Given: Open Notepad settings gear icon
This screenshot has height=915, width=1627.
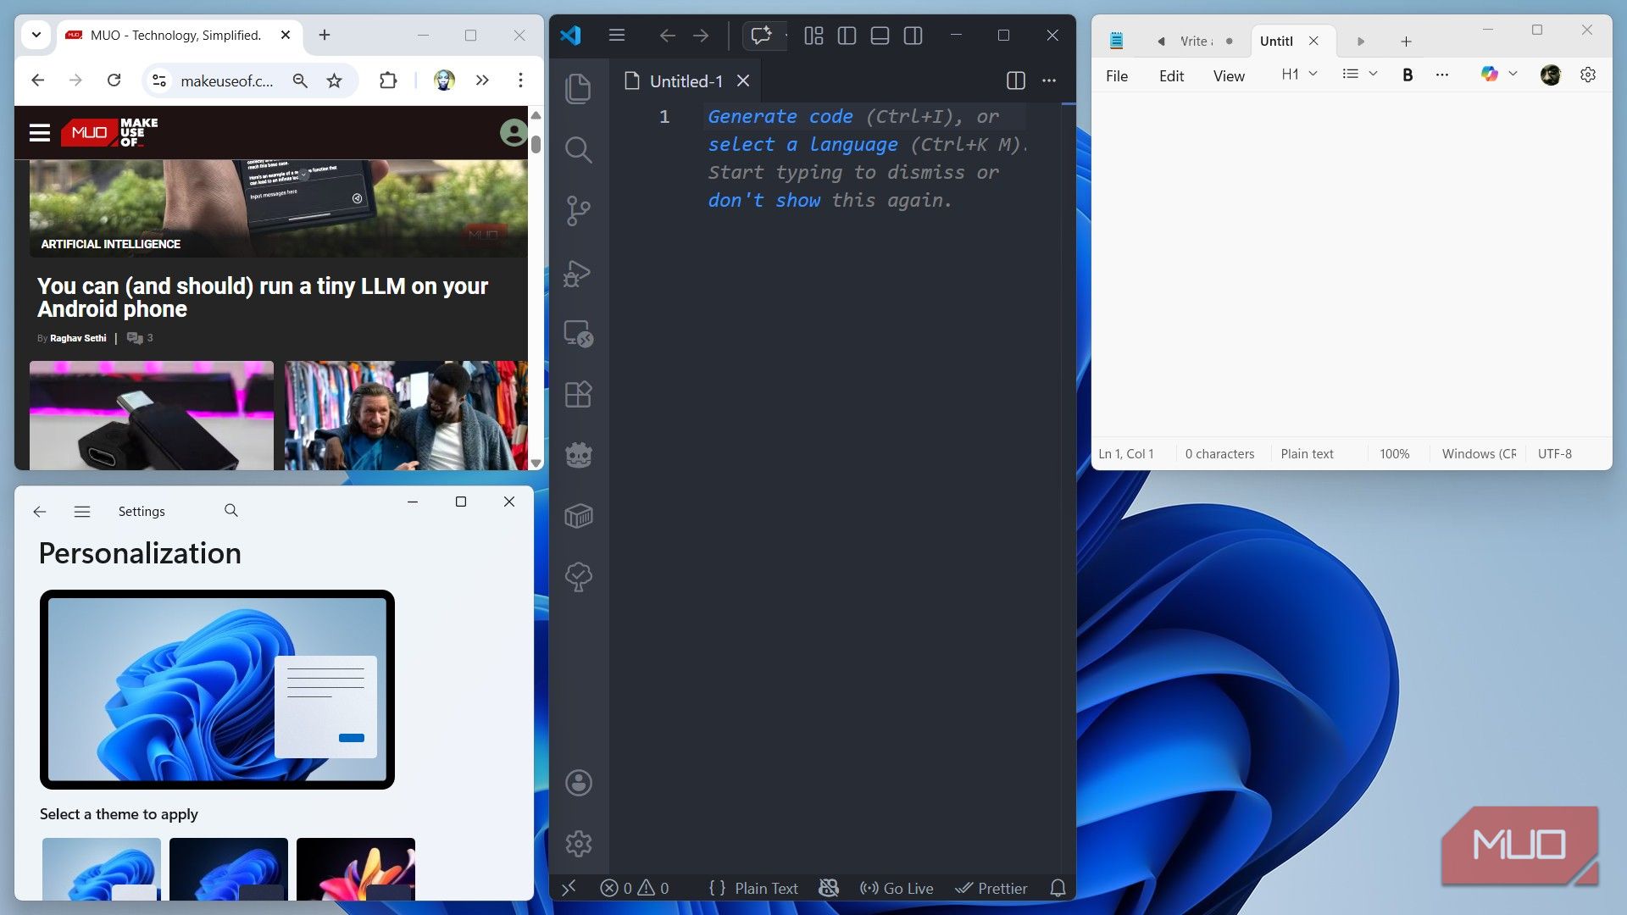Looking at the screenshot, I should pos(1588,75).
